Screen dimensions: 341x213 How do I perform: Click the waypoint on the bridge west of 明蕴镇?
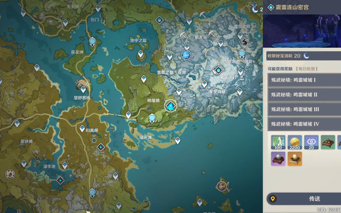(x=128, y=115)
